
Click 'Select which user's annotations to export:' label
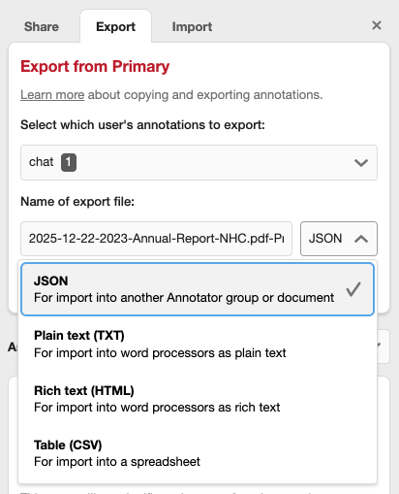pyautogui.click(x=142, y=125)
